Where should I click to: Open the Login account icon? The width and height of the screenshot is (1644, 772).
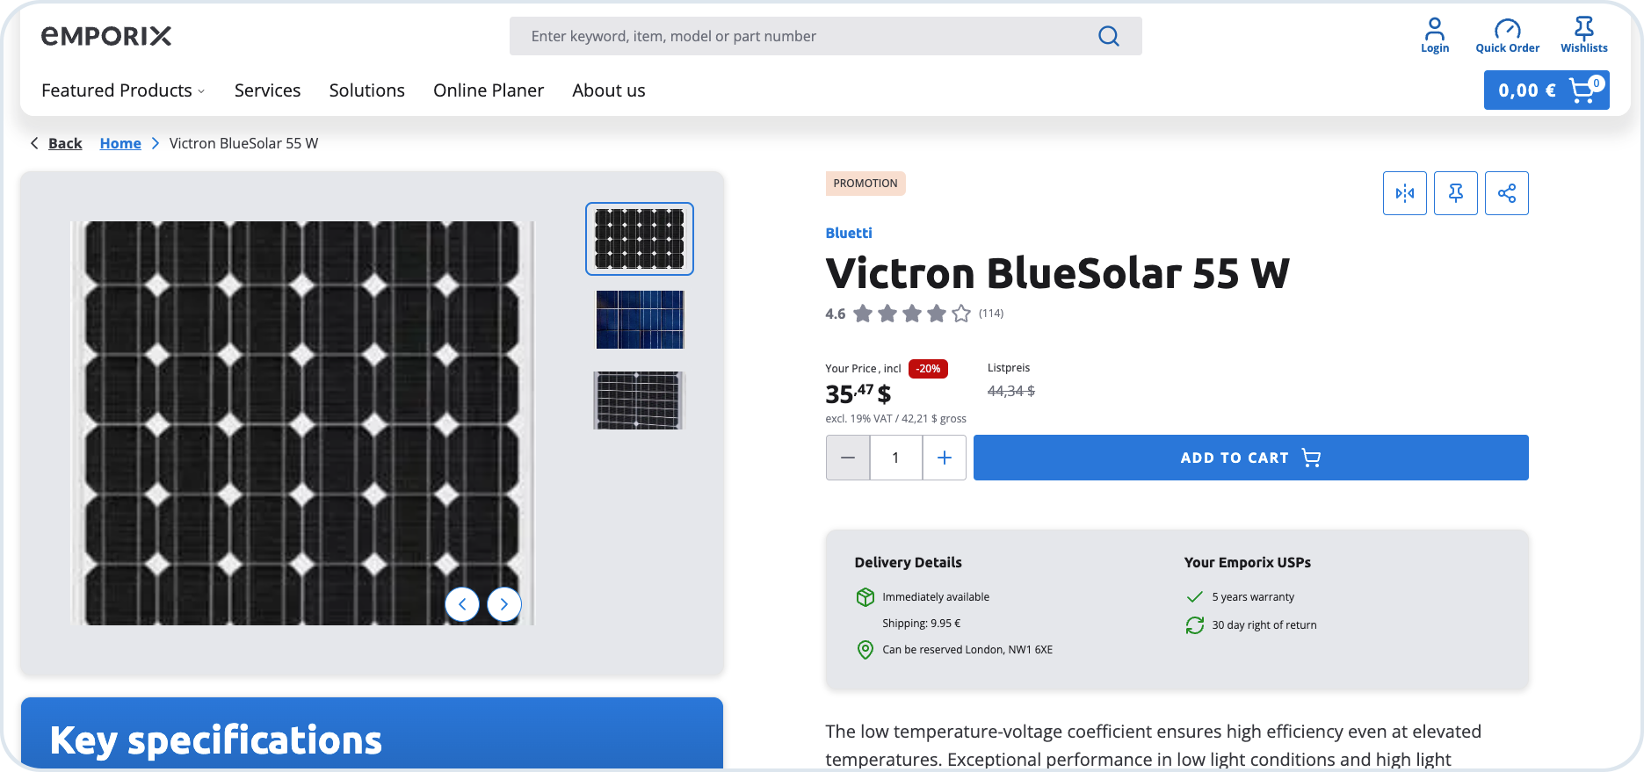click(1434, 35)
